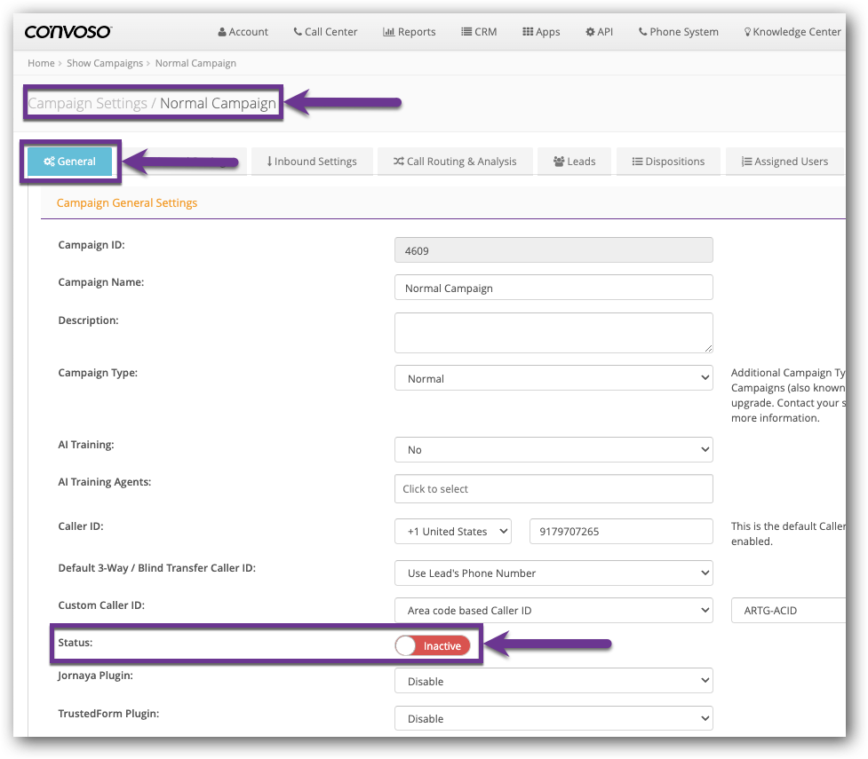The width and height of the screenshot is (868, 759).
Task: Open the Account menu
Action: (243, 32)
